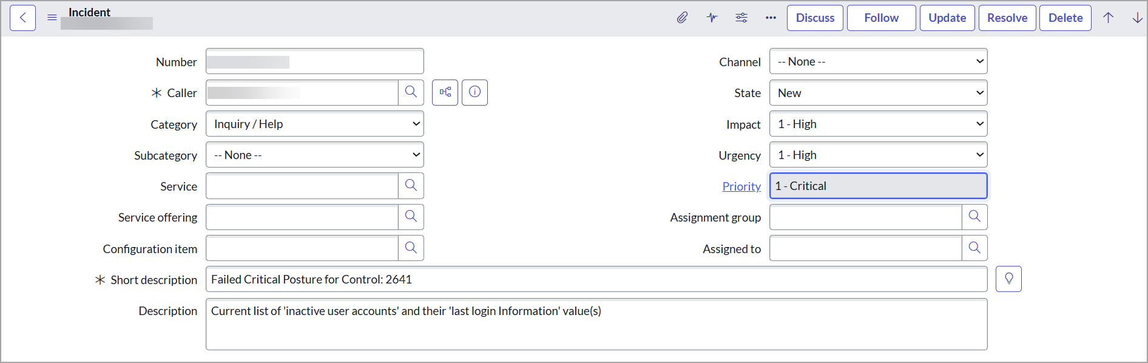Screen dimensions: 1148x363
Task: Focus the Number field
Action: 315,61
